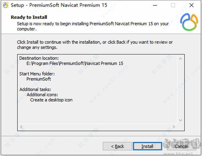Click the "Additional tasks:" summary line
Viewport: 202px width, 156px height.
click(x=35, y=89)
